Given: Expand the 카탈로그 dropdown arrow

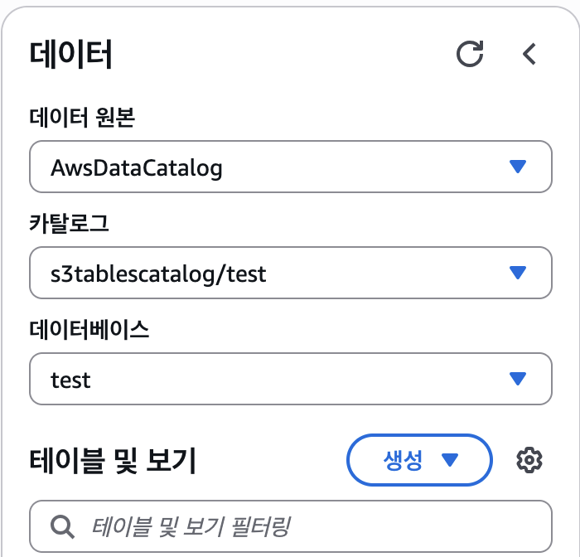Looking at the screenshot, I should 518,273.
